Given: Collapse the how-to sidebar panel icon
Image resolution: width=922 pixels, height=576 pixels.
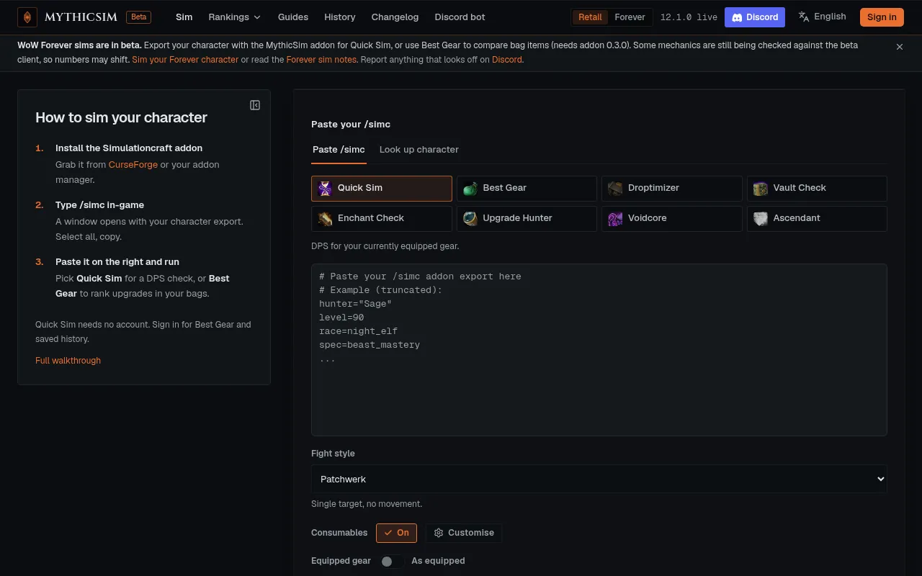Looking at the screenshot, I should click(255, 105).
